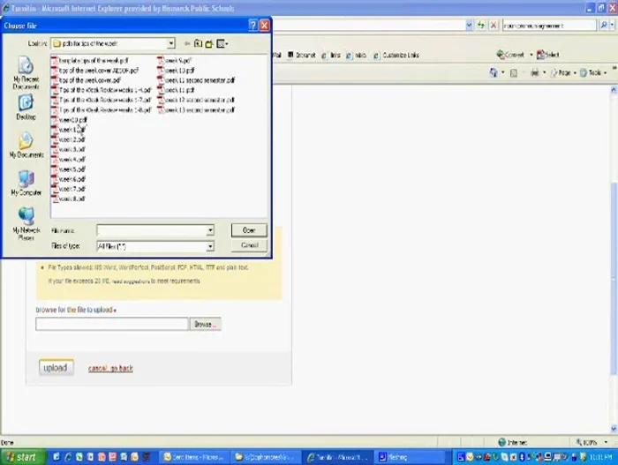Go to Desktop in the places bar
The height and width of the screenshot is (465, 618).
pos(26,107)
